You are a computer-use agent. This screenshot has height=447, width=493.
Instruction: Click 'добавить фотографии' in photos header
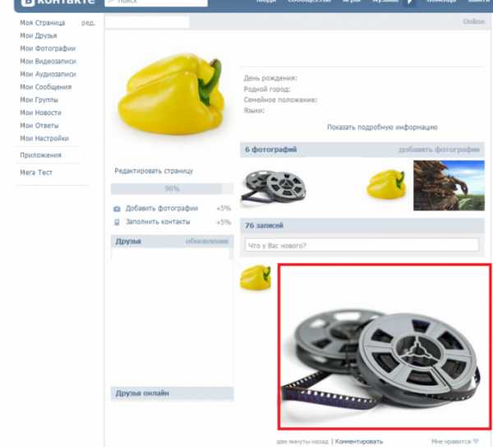pyautogui.click(x=440, y=150)
